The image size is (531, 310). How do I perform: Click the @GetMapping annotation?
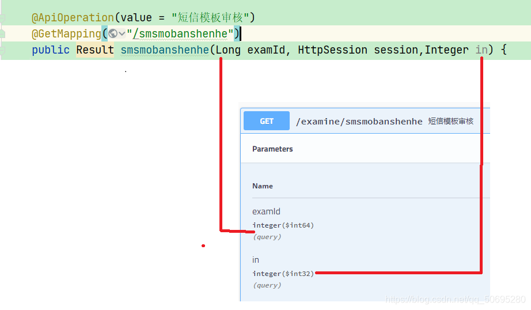point(66,34)
